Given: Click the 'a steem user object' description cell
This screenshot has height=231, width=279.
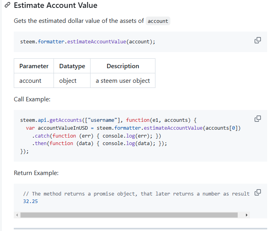Looking at the screenshot, I should [123, 80].
